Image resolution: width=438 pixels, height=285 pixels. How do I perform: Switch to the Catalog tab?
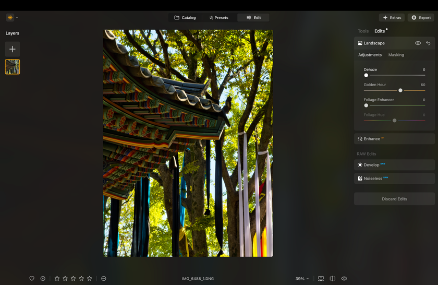(x=185, y=18)
